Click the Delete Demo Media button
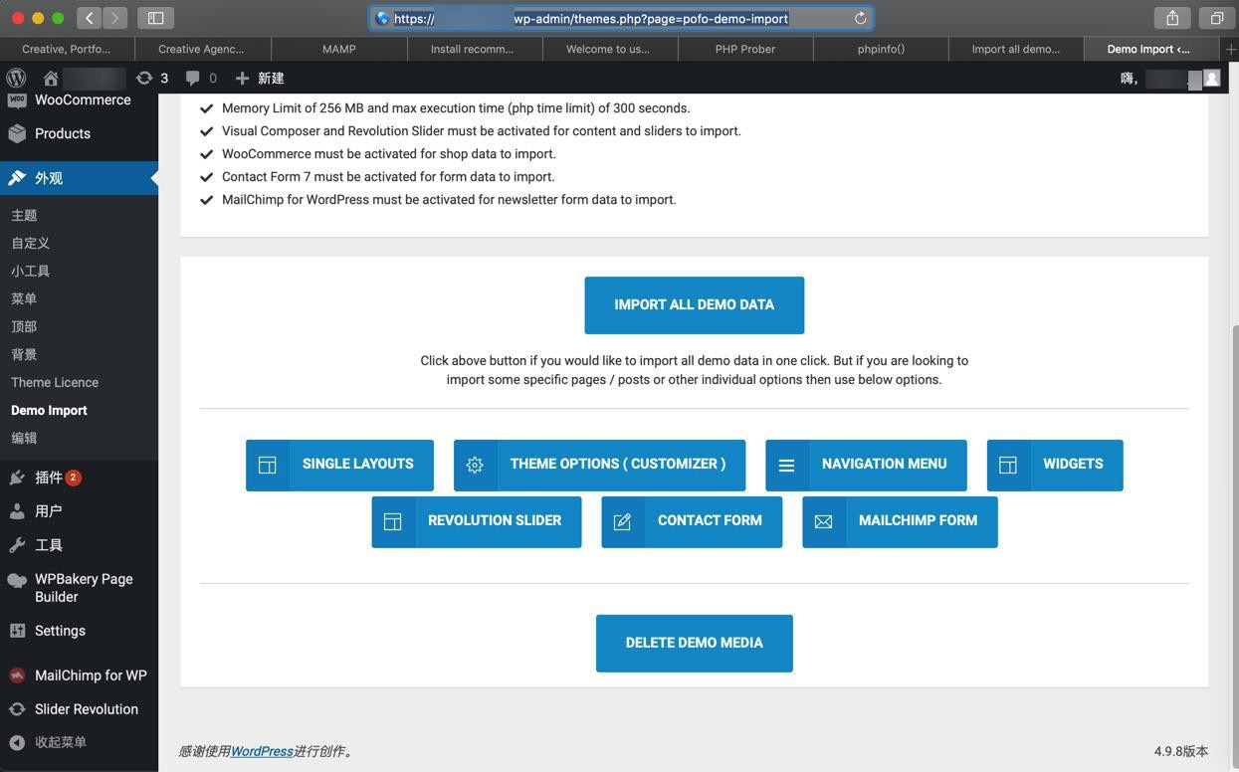This screenshot has height=772, width=1239. point(694,644)
